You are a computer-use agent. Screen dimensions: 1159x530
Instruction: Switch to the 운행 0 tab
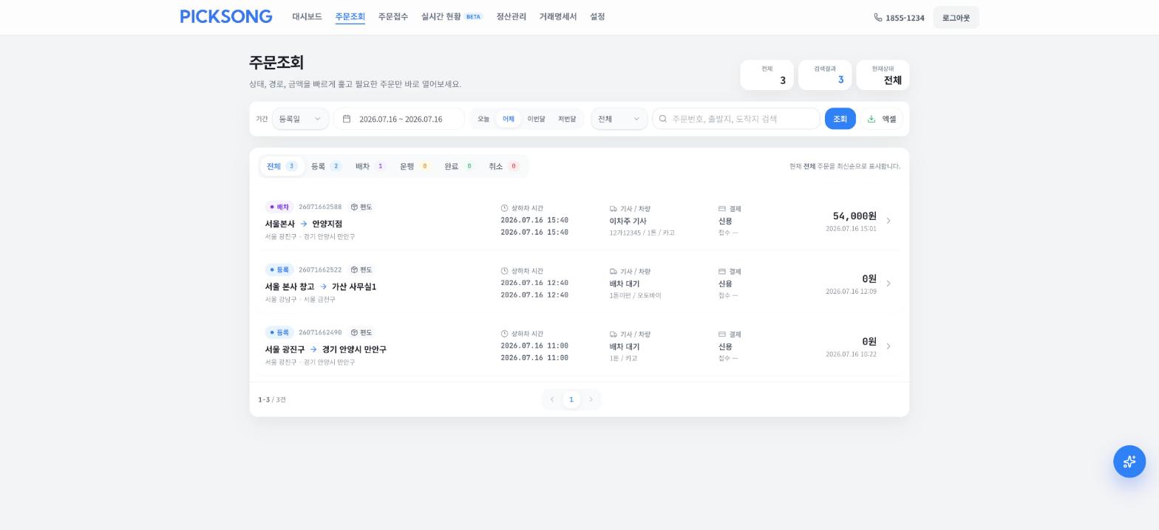tap(415, 166)
